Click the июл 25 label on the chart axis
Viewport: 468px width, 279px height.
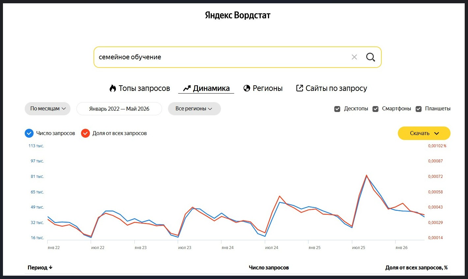(x=359, y=248)
